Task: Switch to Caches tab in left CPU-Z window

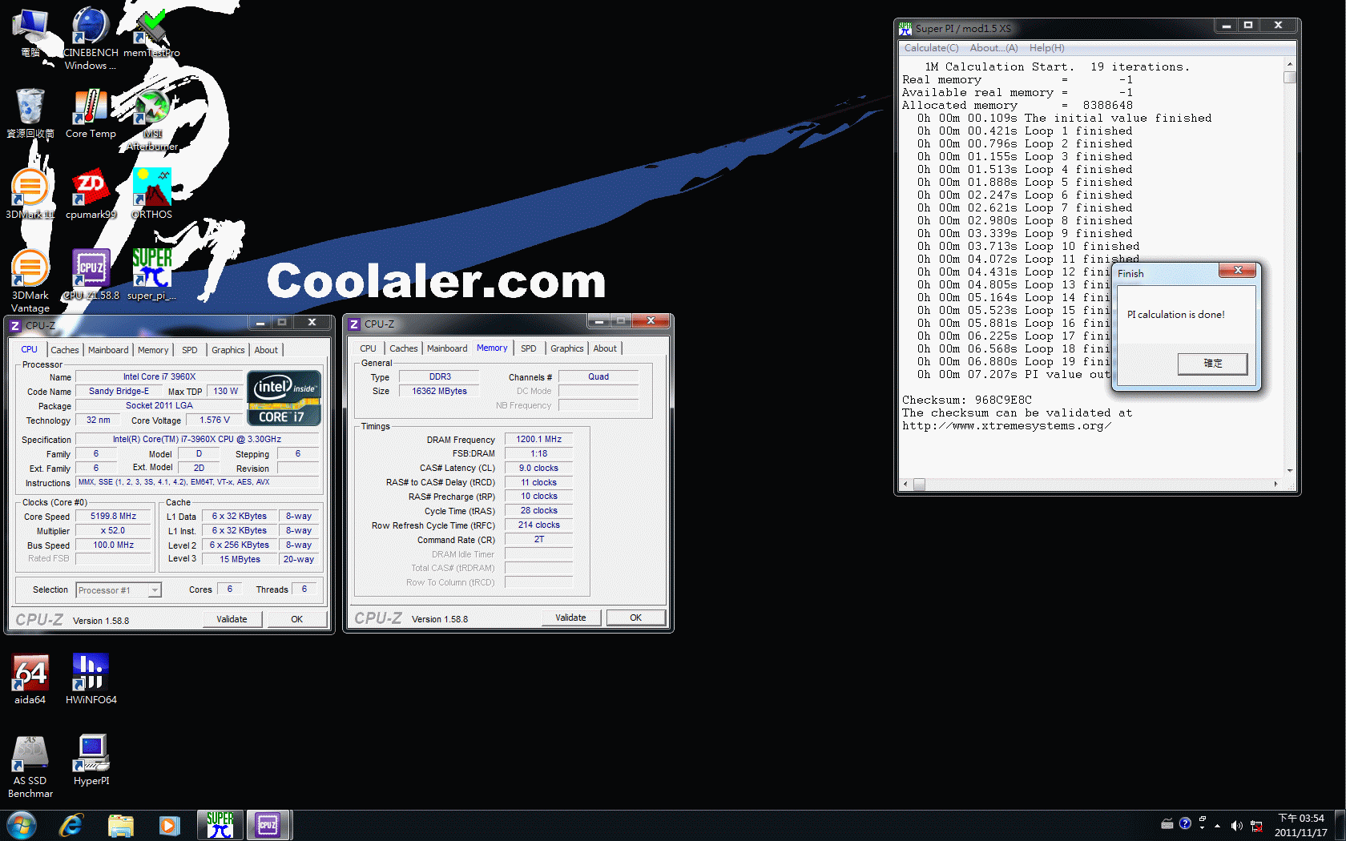Action: coord(65,350)
